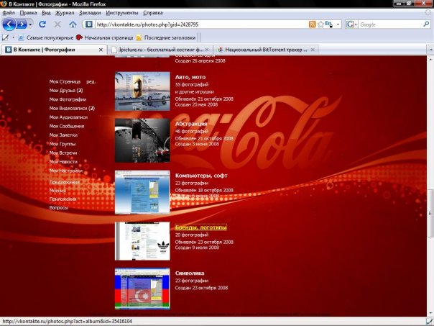The width and height of the screenshot is (434, 326).
Task: Open the Справка menu
Action: (x=153, y=13)
